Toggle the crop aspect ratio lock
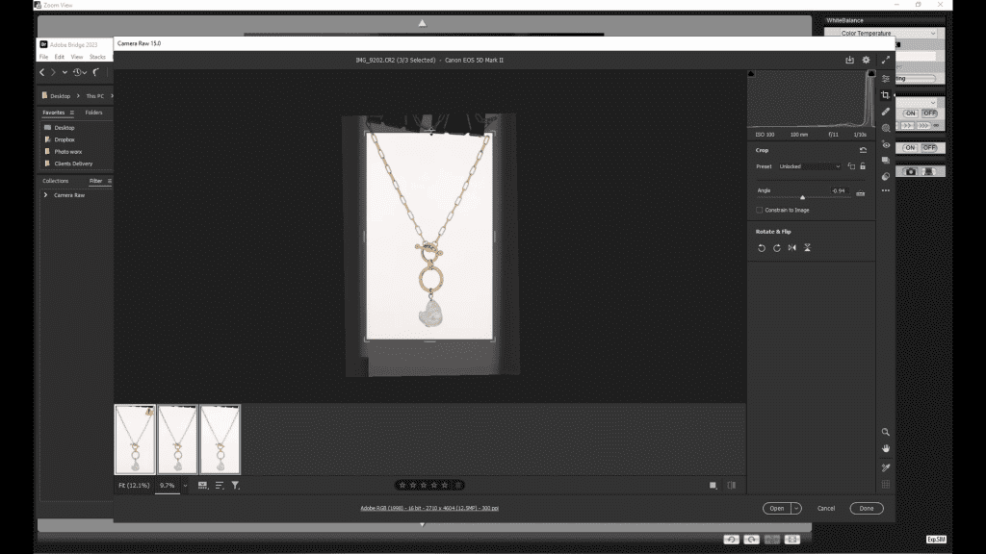This screenshot has width=986, height=554. tap(863, 166)
